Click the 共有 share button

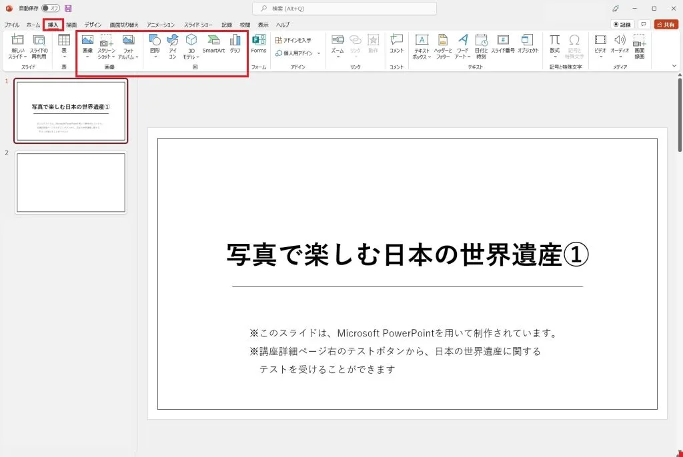pos(666,25)
